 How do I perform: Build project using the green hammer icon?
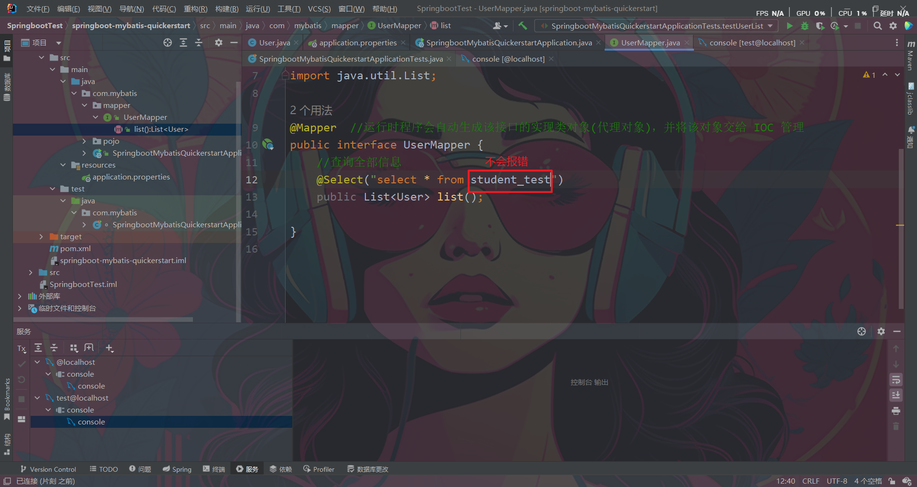pyautogui.click(x=522, y=26)
